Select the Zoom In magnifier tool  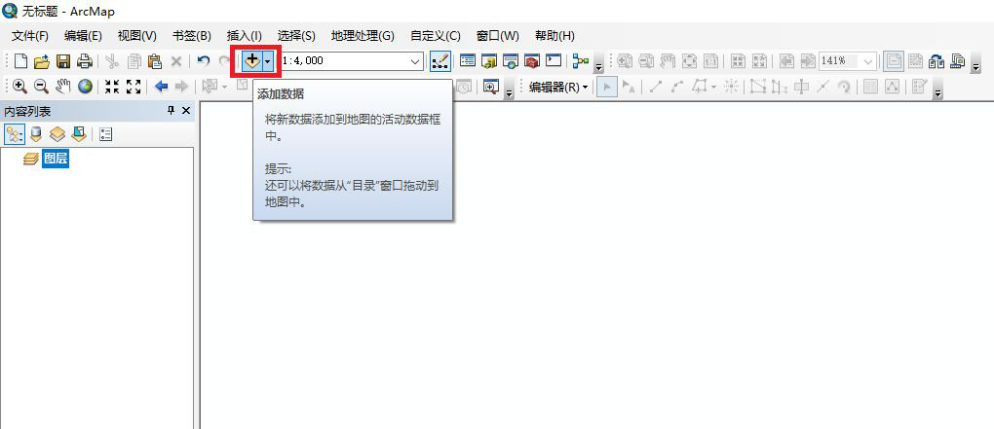tap(19, 86)
